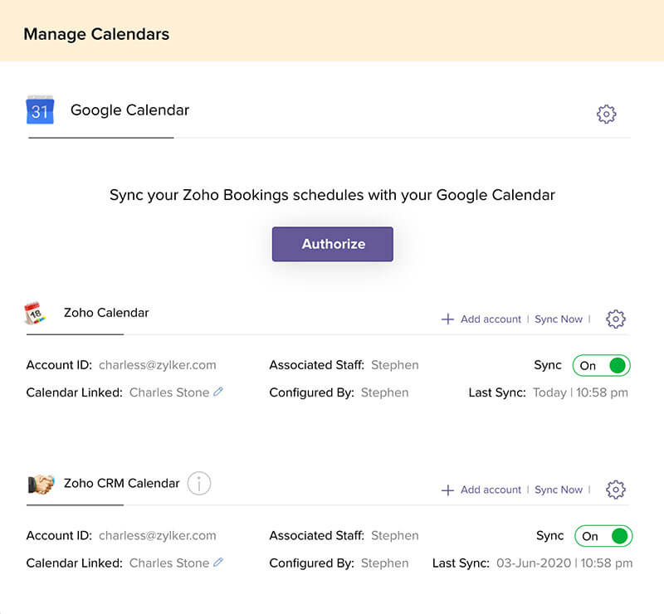This screenshot has height=614, width=664.
Task: Add account to Zoho Calendar
Action: (481, 319)
